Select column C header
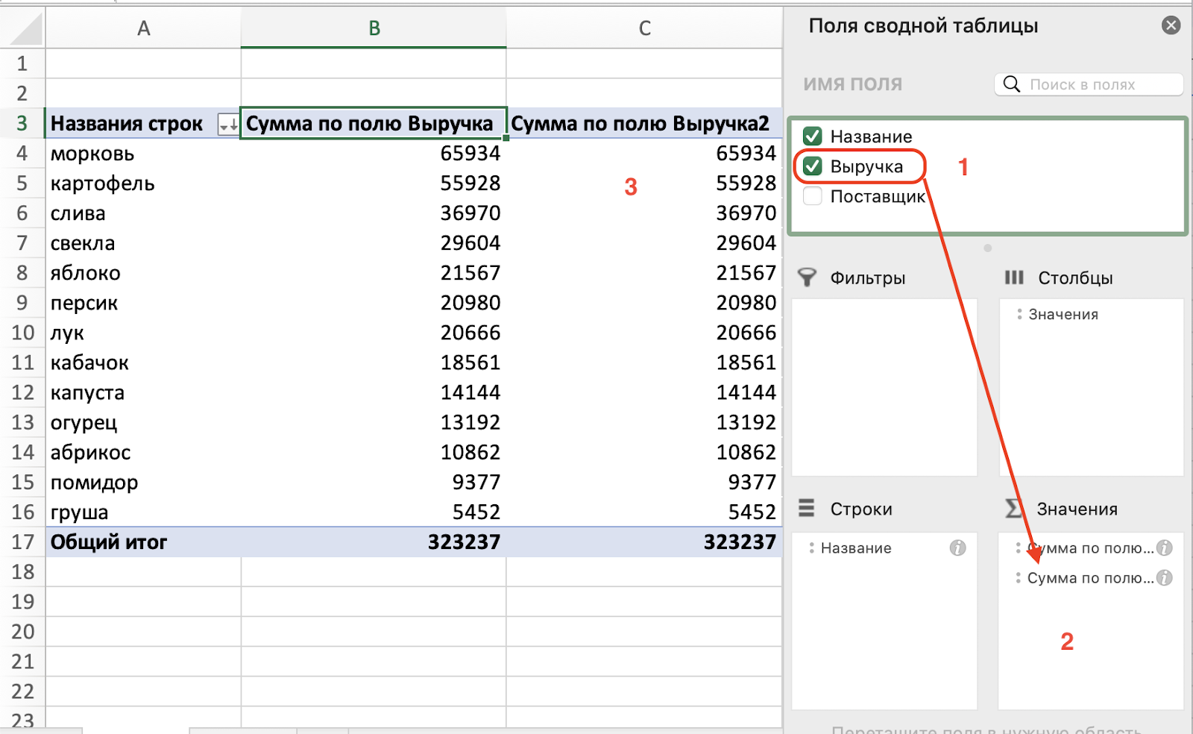1193x734 pixels. (x=644, y=28)
